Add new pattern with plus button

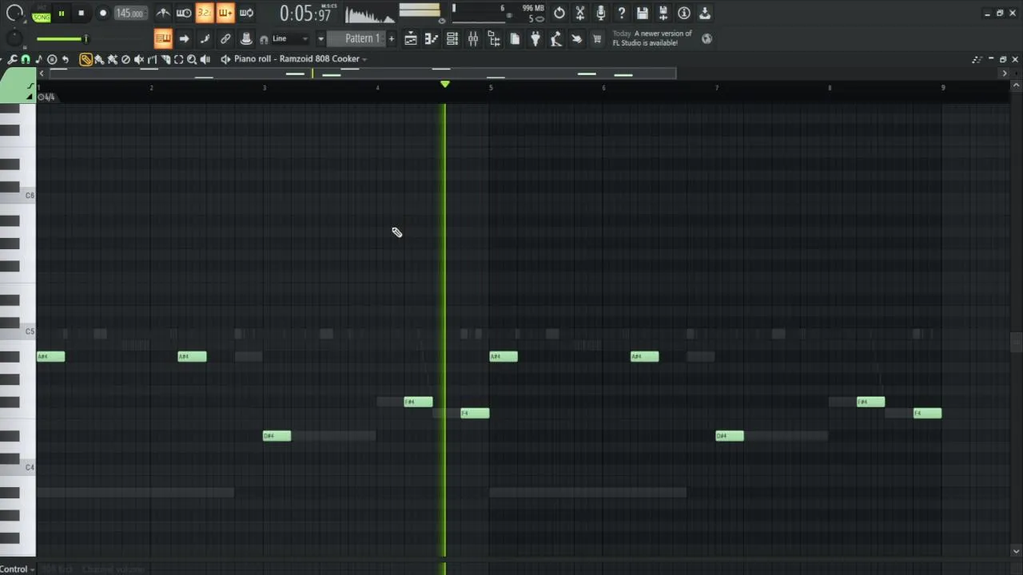(392, 38)
